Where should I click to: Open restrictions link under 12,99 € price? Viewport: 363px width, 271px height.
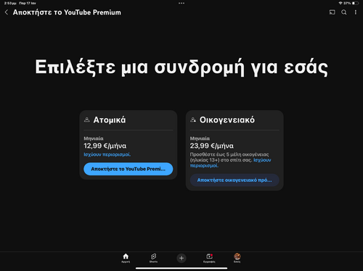tap(107, 154)
